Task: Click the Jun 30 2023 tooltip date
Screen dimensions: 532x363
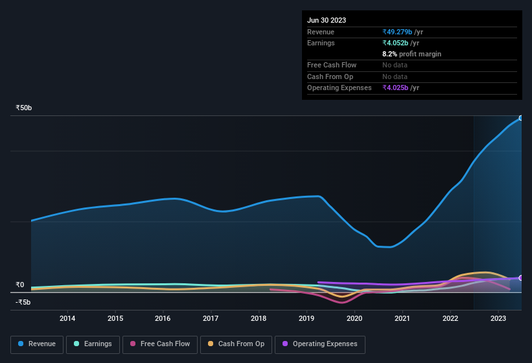Action: pos(327,20)
